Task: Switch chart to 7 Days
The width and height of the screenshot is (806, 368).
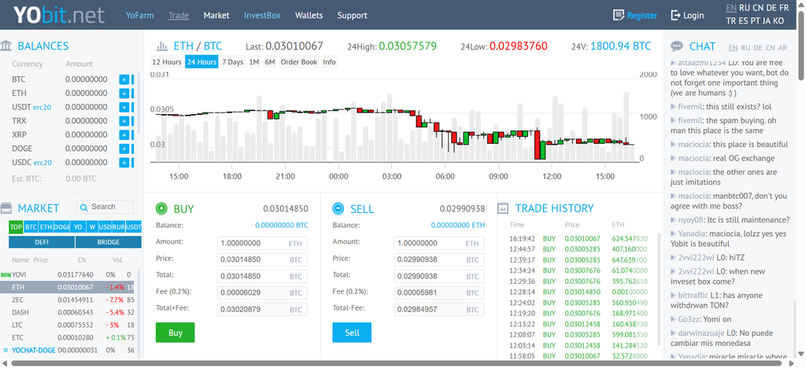Action: point(233,62)
